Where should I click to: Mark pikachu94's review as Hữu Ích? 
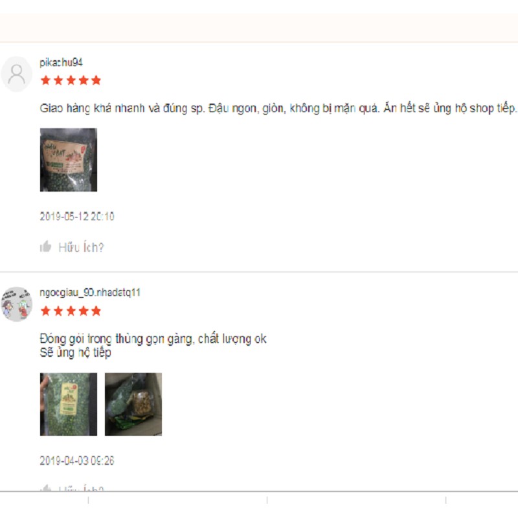point(81,247)
